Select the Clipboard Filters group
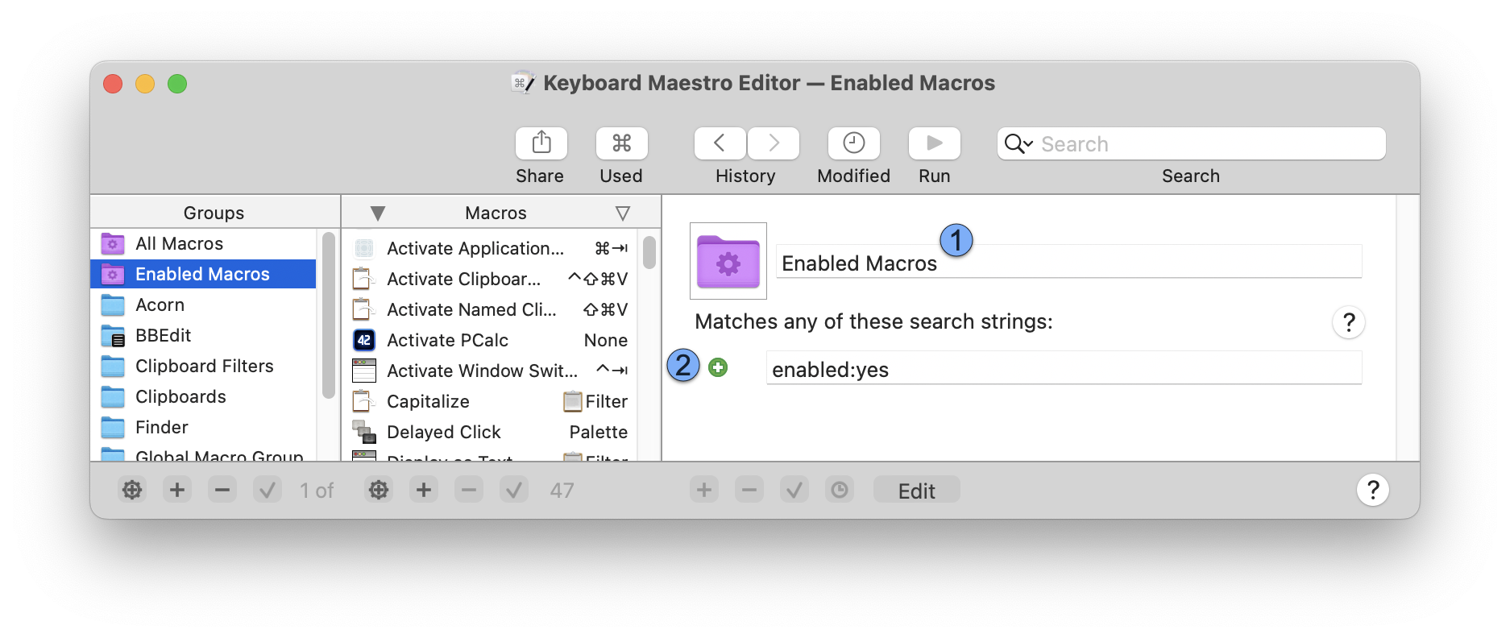 click(x=204, y=367)
